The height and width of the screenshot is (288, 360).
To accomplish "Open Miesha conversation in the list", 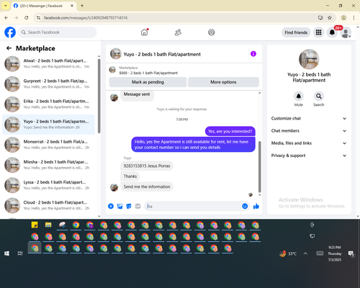I will coord(48,165).
